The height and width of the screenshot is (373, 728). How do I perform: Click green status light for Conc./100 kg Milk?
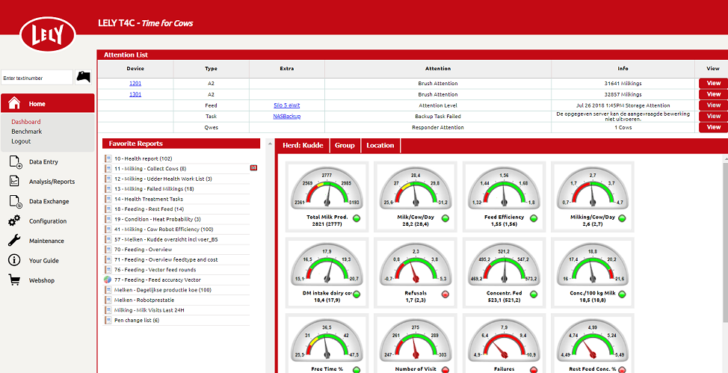[622, 295]
